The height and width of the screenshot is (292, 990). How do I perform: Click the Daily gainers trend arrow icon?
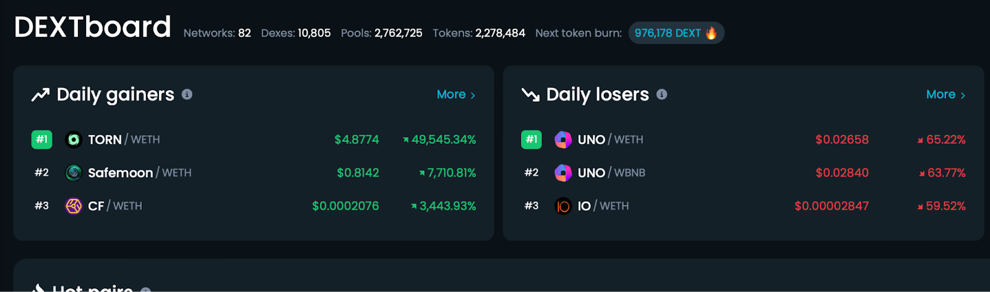[x=40, y=95]
